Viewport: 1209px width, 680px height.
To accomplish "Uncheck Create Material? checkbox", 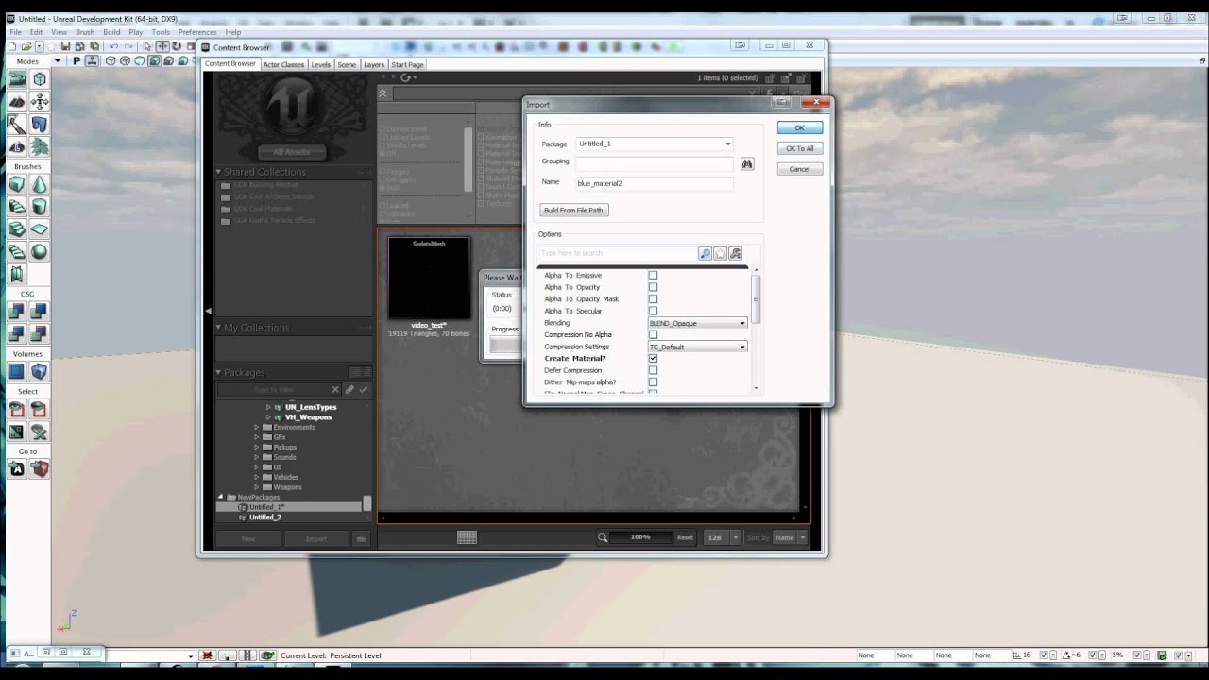I will pos(653,359).
